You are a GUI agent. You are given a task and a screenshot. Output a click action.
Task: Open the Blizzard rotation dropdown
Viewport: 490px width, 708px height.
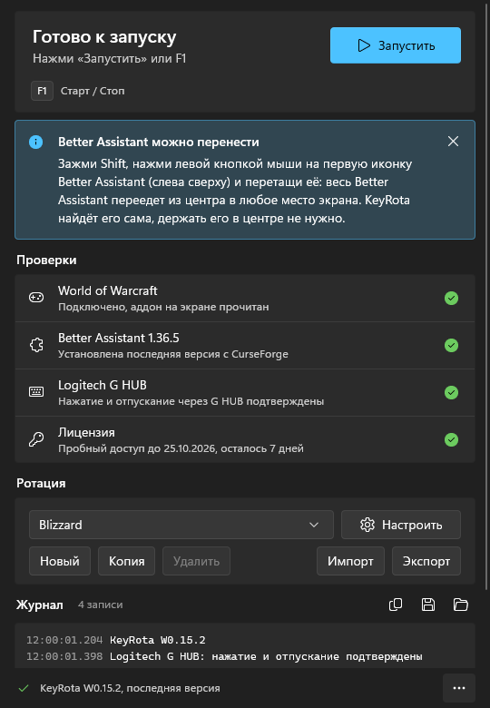[181, 525]
